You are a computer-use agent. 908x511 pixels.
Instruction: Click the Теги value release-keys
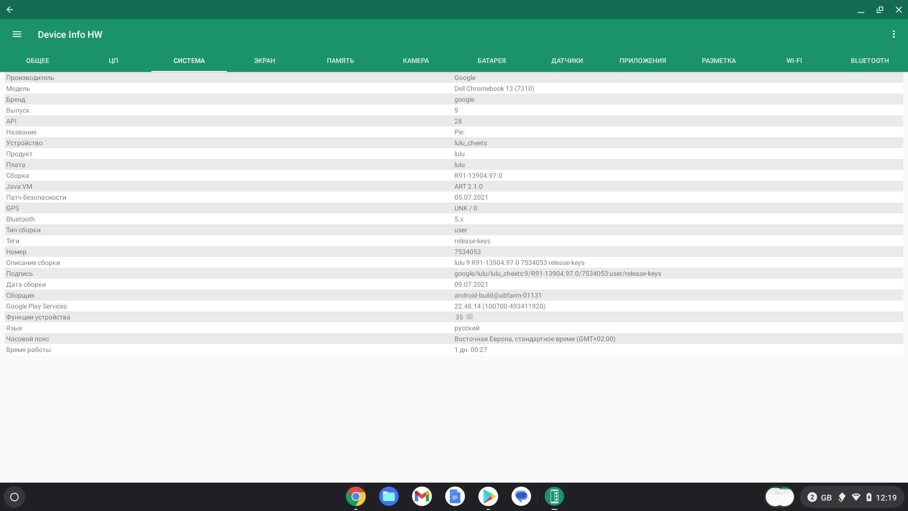(472, 241)
